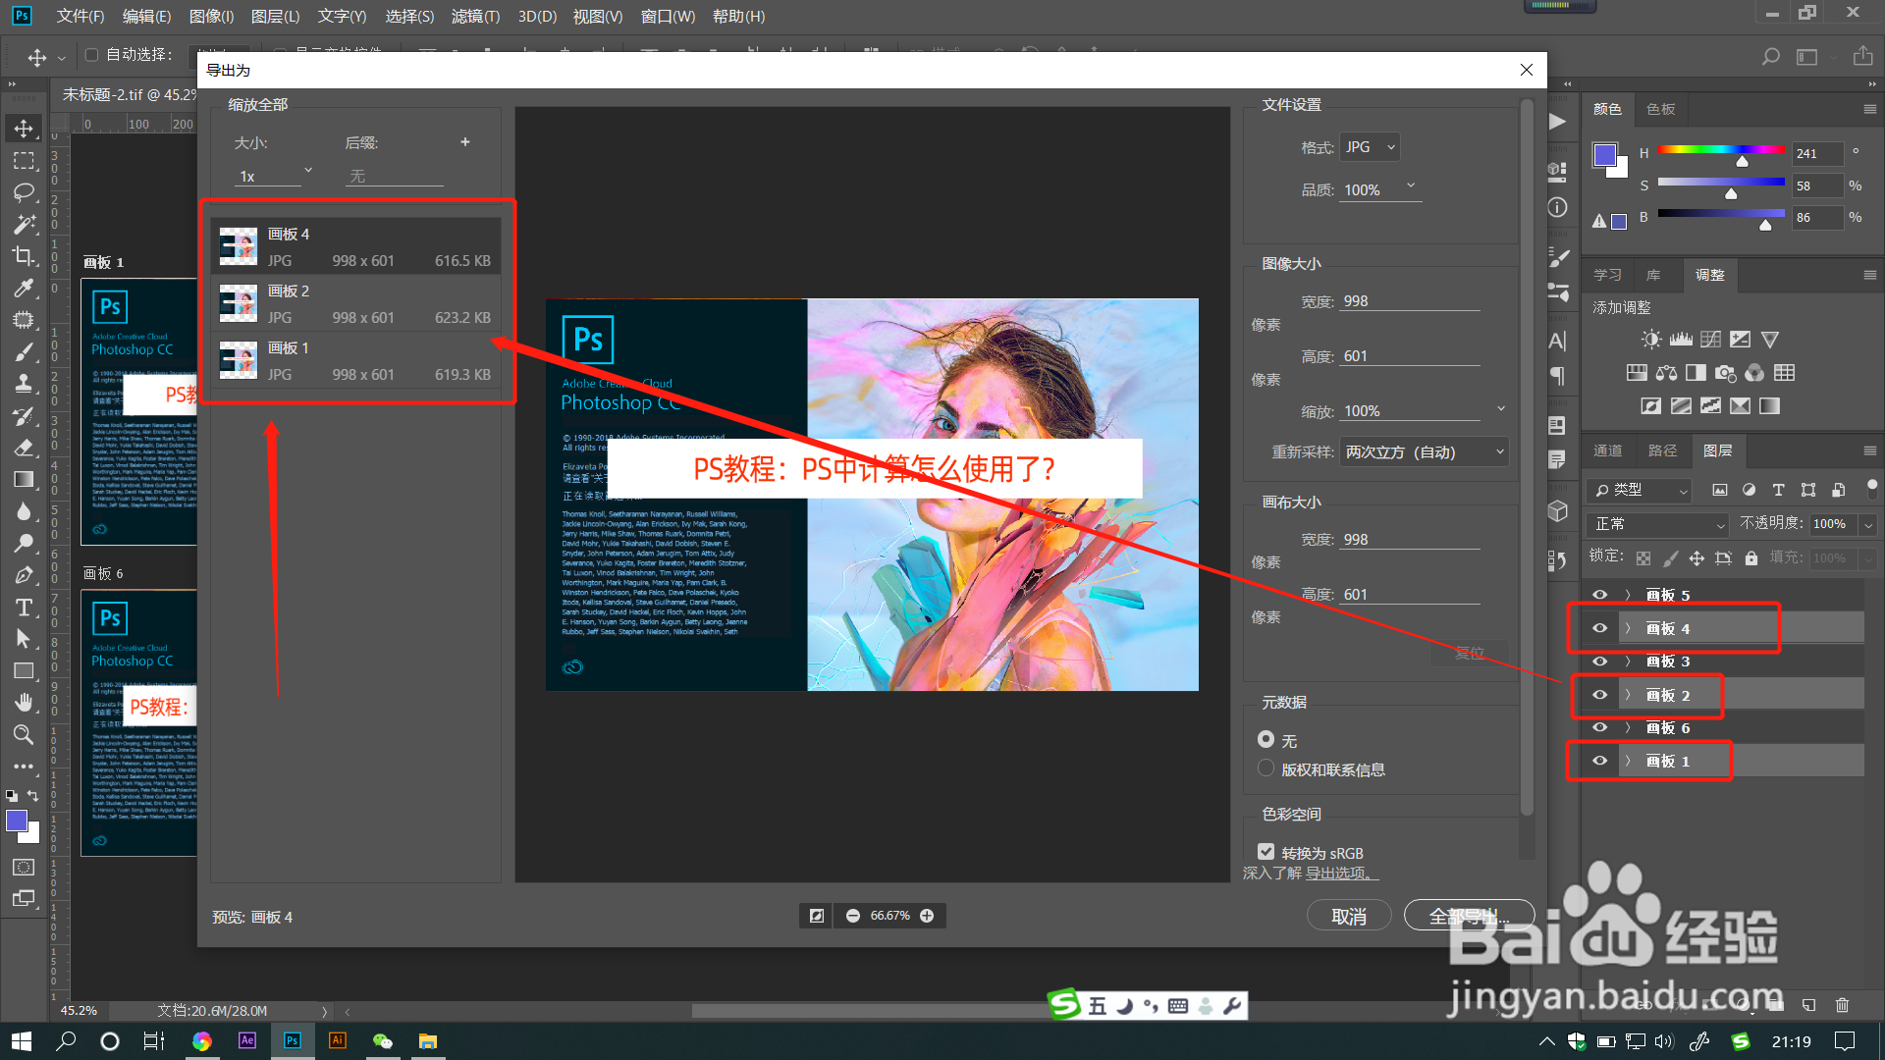Click the Brightness/Contrast adjustment icon
The width and height of the screenshot is (1885, 1060).
click(x=1651, y=340)
